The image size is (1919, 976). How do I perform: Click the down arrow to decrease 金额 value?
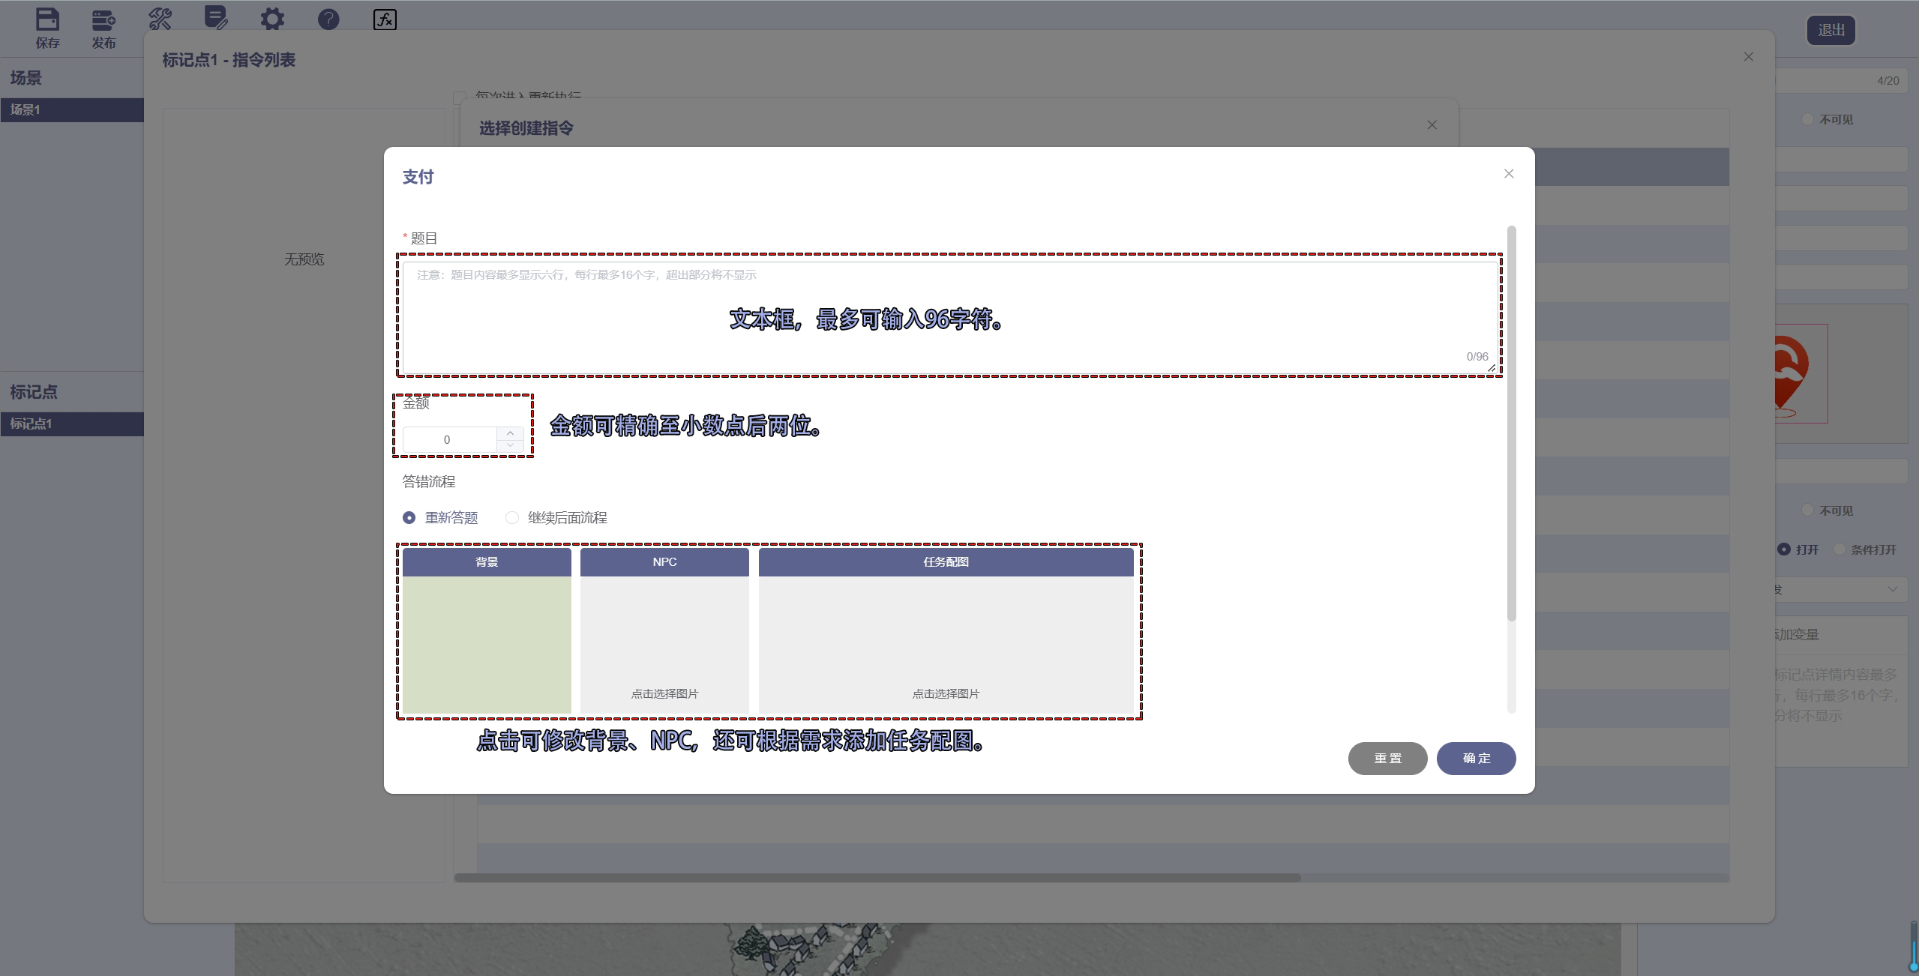(x=510, y=445)
